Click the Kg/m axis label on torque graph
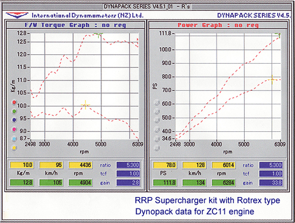 click(13, 86)
